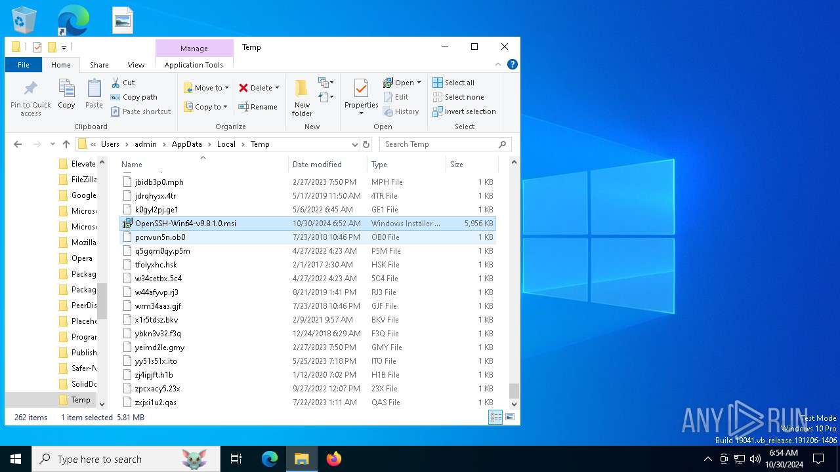Click the Help question mark icon

point(513,64)
